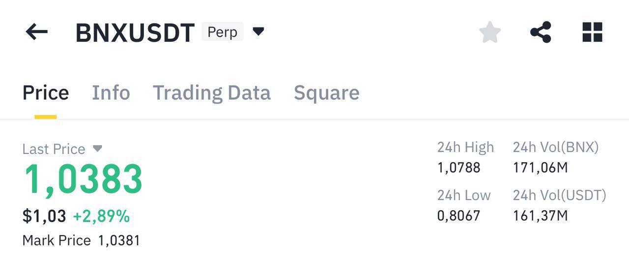629x271 pixels.
Task: Tap the BNXUSDT symbol title
Action: click(x=135, y=33)
